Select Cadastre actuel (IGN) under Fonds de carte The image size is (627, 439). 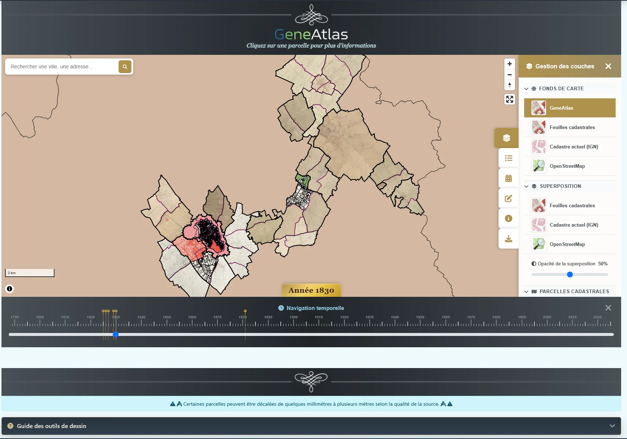[570, 147]
